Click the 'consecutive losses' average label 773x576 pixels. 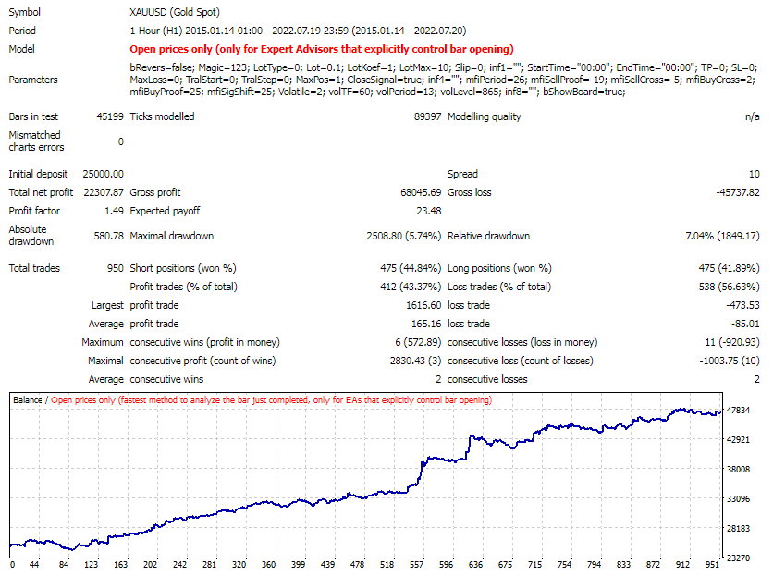(487, 379)
